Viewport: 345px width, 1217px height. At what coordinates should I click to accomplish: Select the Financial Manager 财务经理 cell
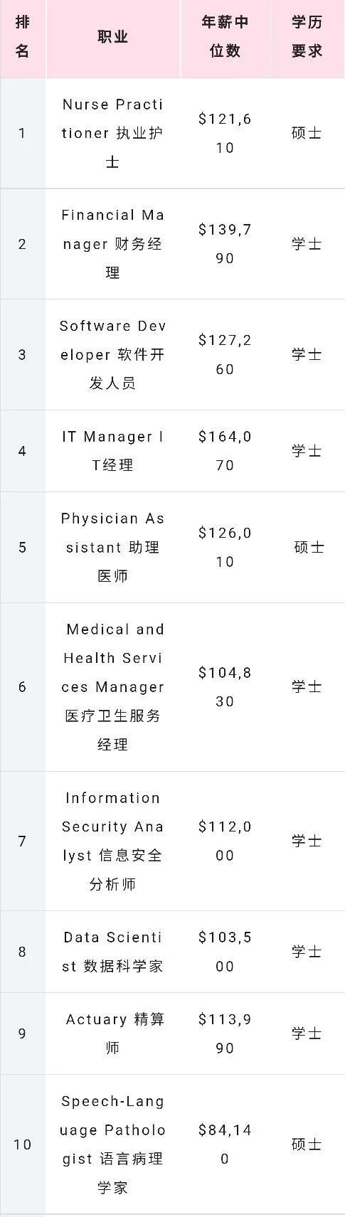pos(113,244)
